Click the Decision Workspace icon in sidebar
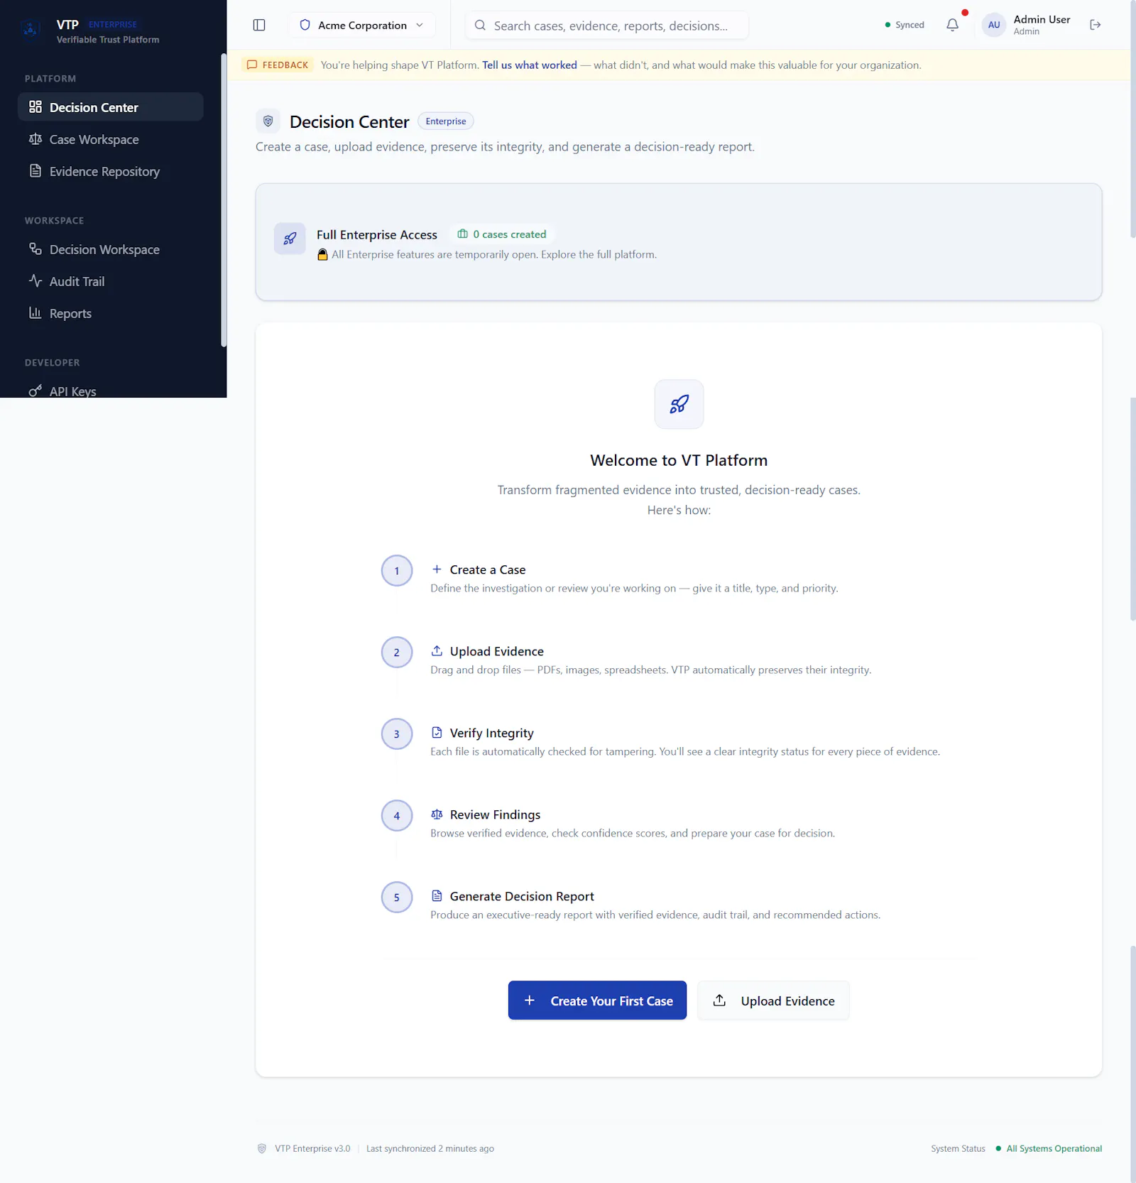1136x1183 pixels. pyautogui.click(x=35, y=249)
